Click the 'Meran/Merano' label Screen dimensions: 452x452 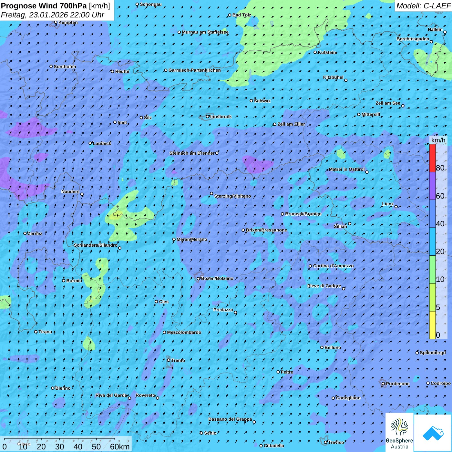click(192, 239)
